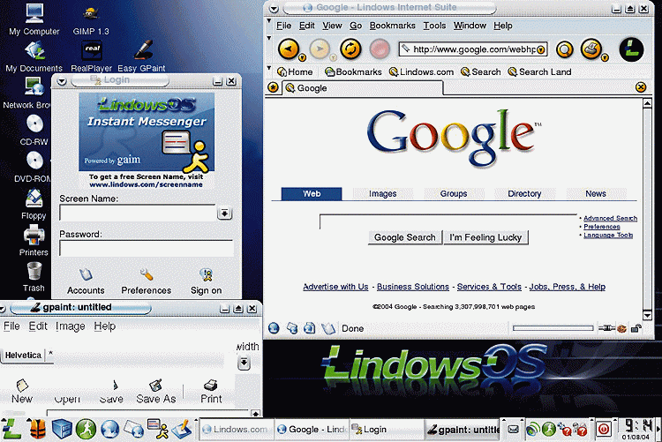Click Print in gpaint toolbar
Screen dimensions: 662x442
click(211, 392)
